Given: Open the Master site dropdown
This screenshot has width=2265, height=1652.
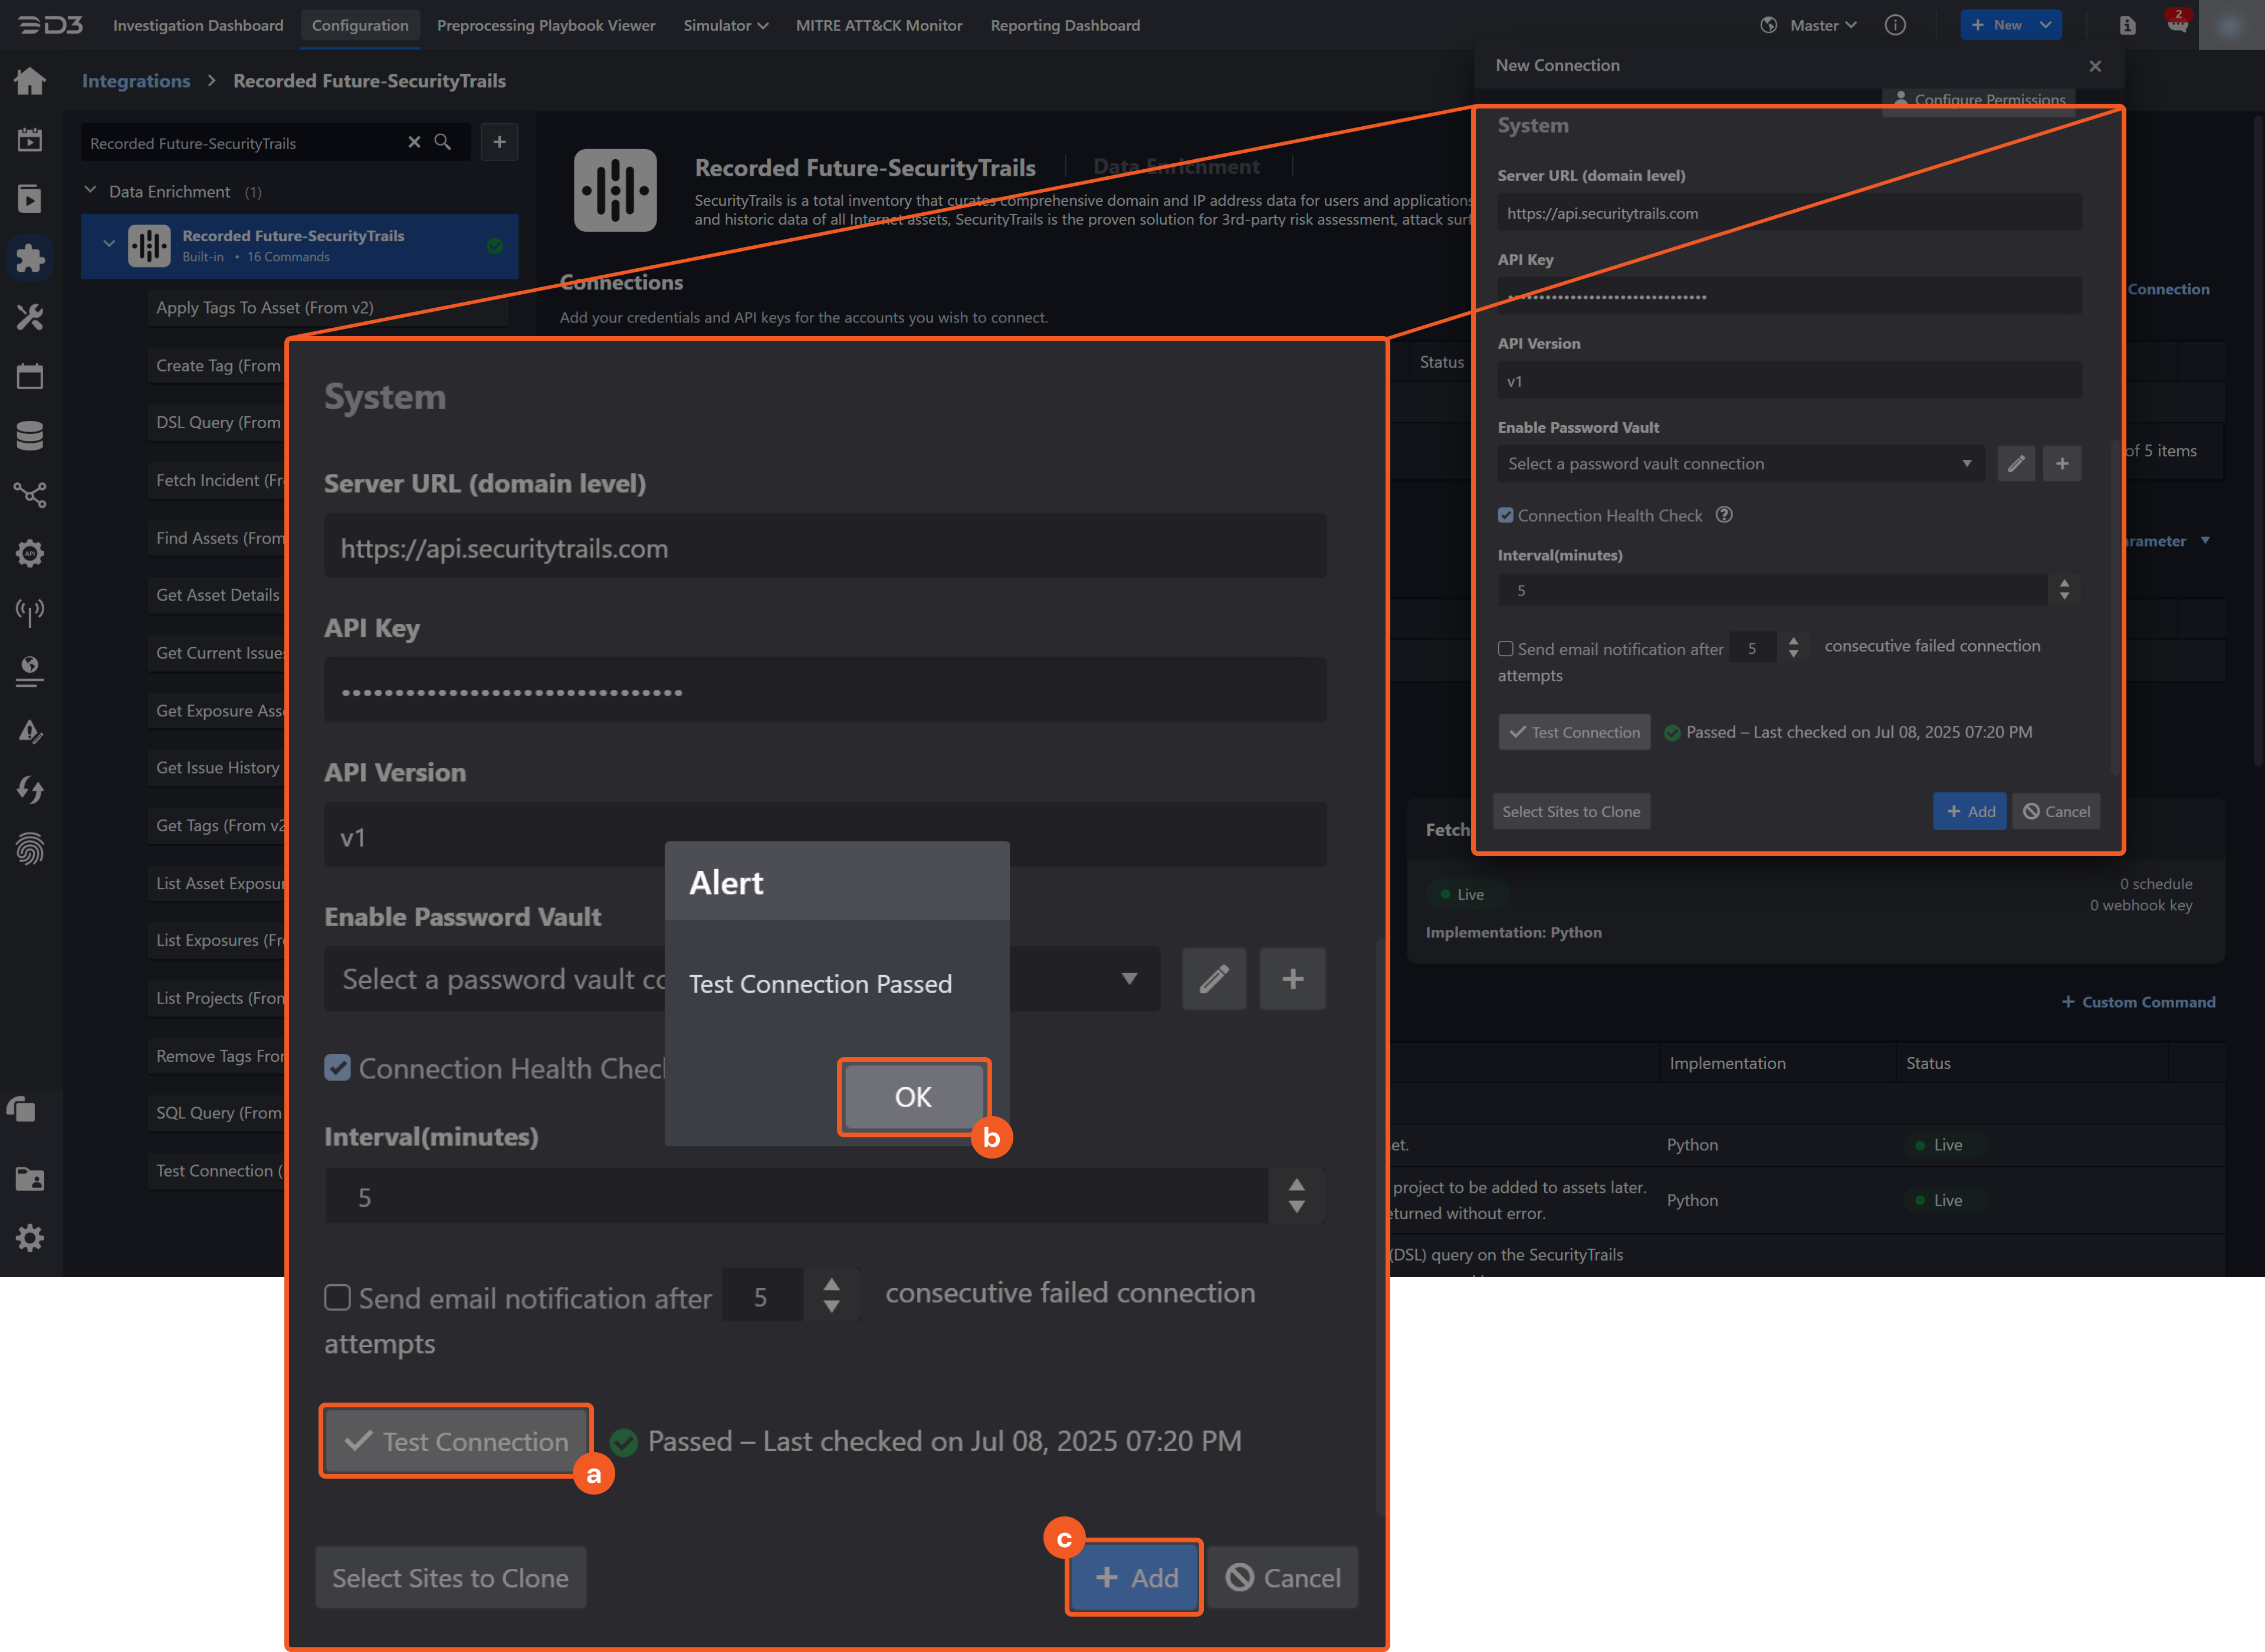Looking at the screenshot, I should [1822, 25].
